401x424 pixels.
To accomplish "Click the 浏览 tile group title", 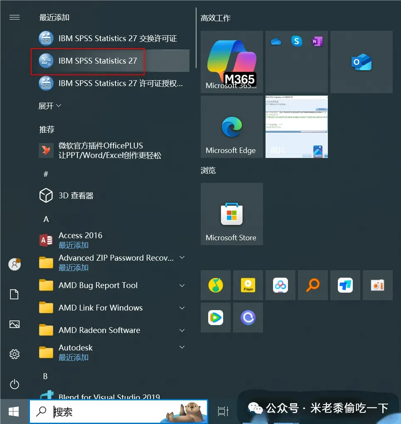I will click(x=208, y=170).
